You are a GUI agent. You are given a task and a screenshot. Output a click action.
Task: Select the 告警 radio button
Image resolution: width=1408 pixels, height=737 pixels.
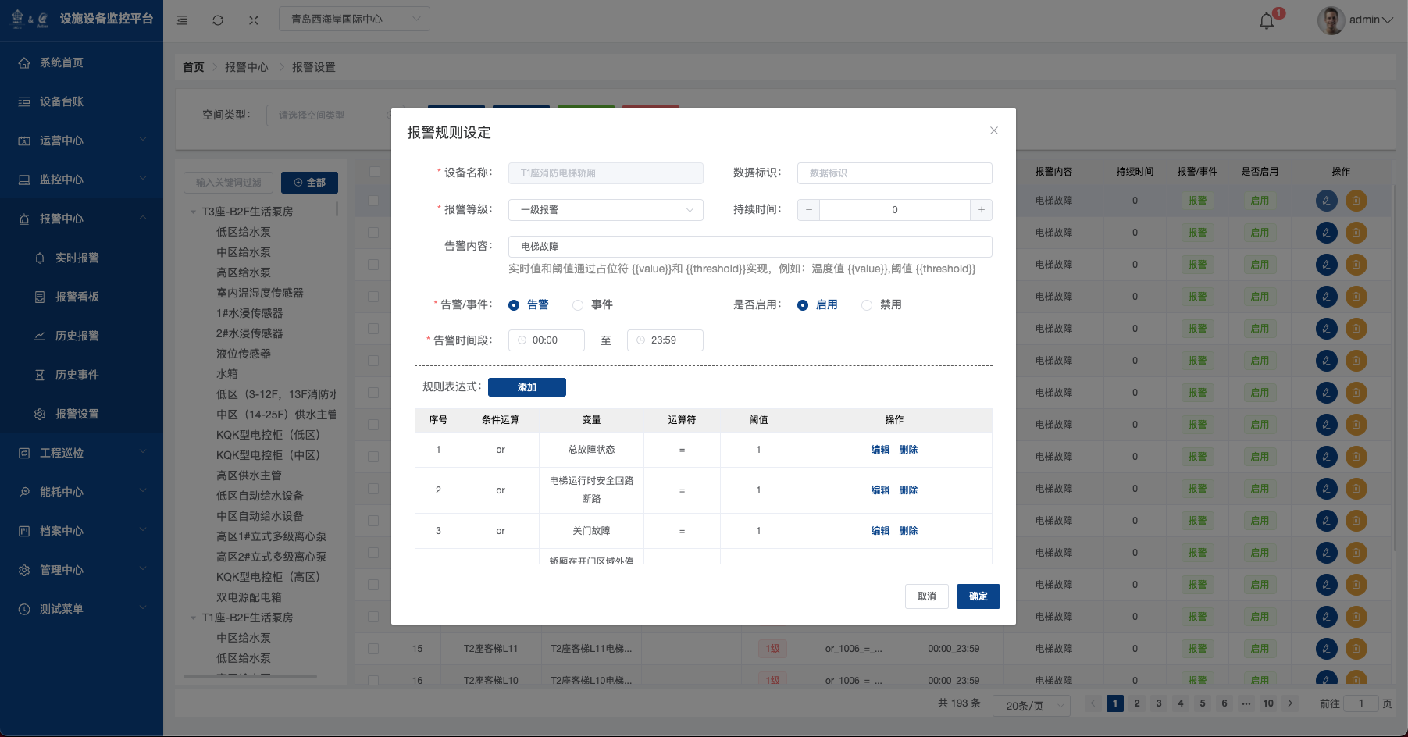click(x=514, y=305)
